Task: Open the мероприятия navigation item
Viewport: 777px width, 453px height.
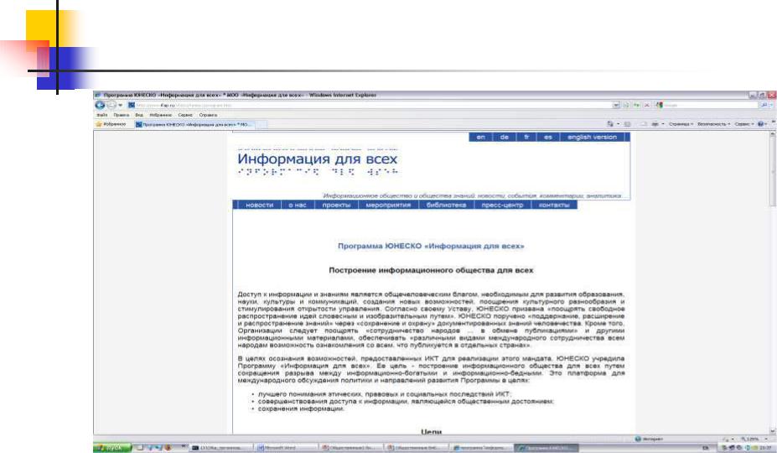Action: (388, 205)
